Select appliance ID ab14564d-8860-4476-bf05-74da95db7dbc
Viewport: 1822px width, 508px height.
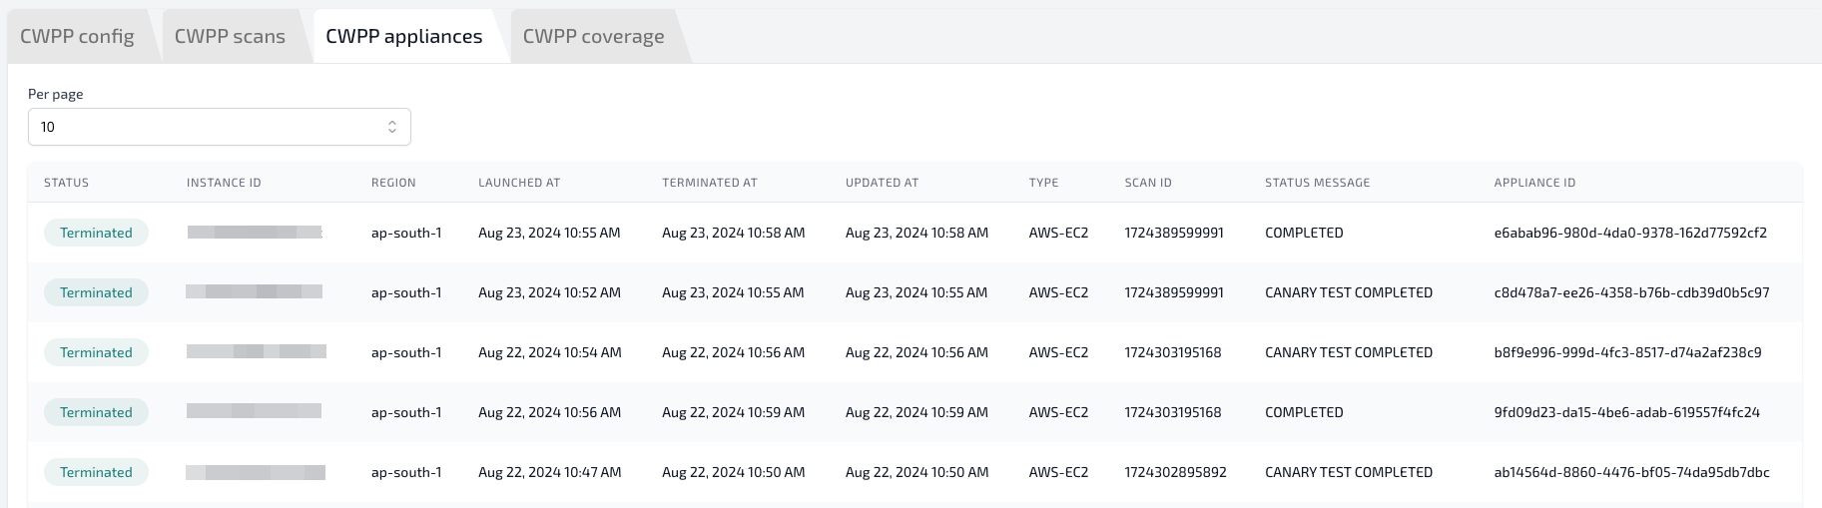coord(1631,472)
